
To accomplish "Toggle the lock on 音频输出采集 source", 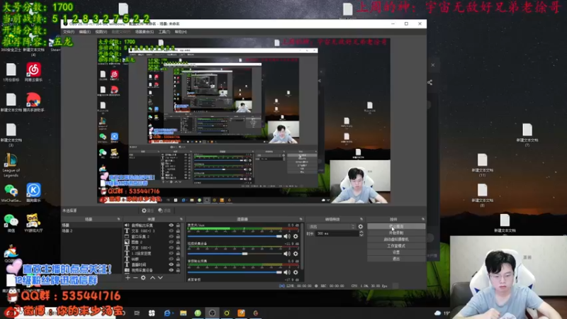I will click(178, 225).
